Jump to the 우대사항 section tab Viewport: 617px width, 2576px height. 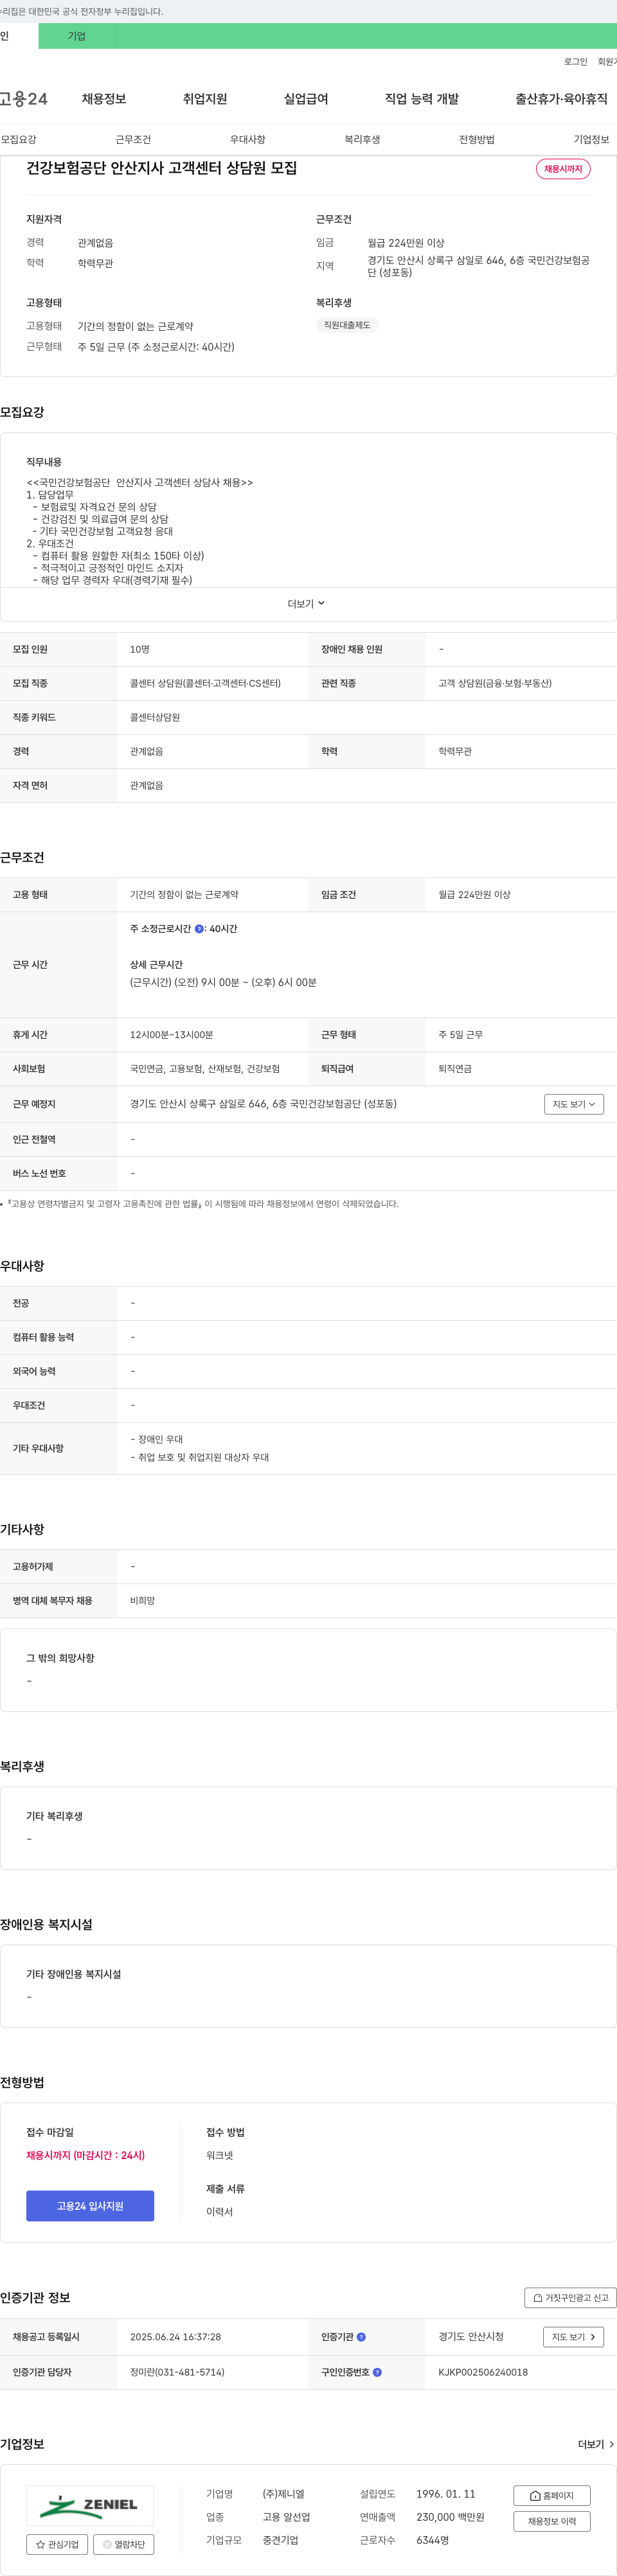pyautogui.click(x=248, y=139)
